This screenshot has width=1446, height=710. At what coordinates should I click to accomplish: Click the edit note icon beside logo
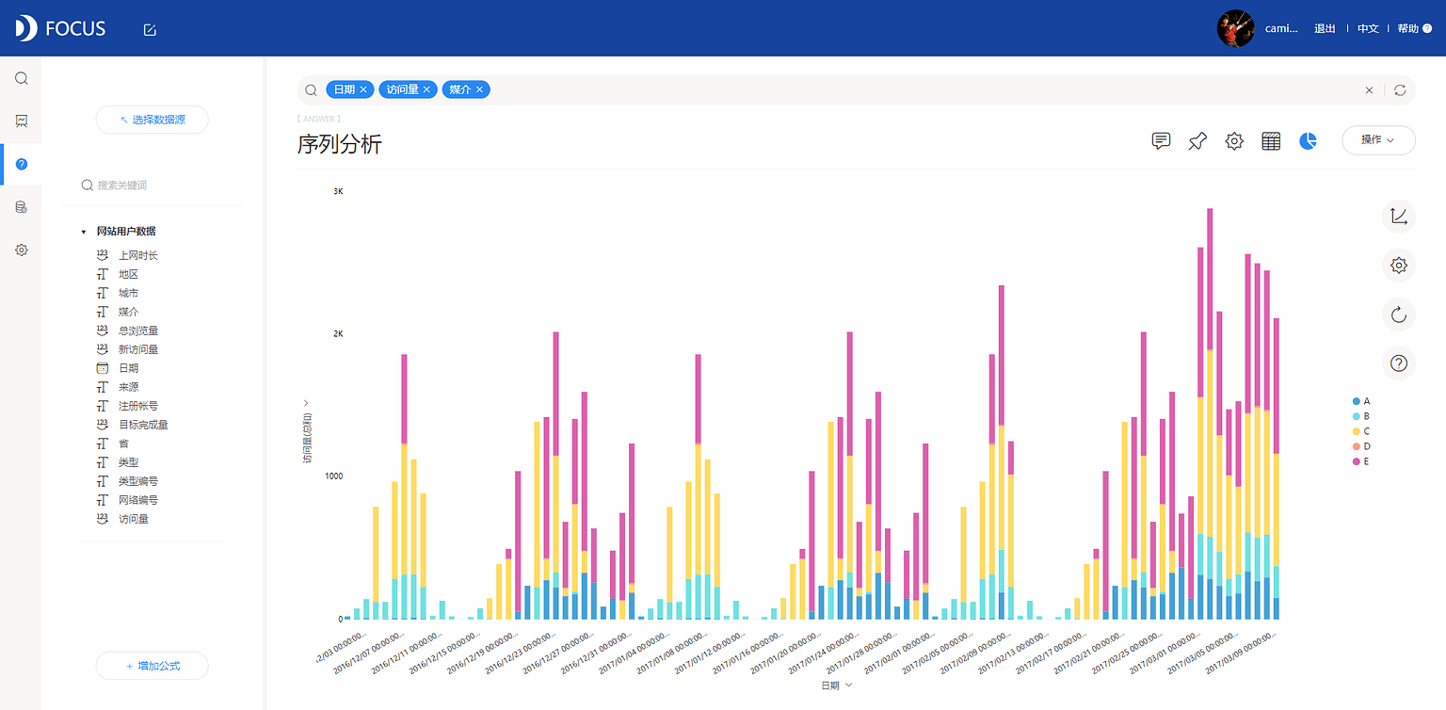pos(150,29)
